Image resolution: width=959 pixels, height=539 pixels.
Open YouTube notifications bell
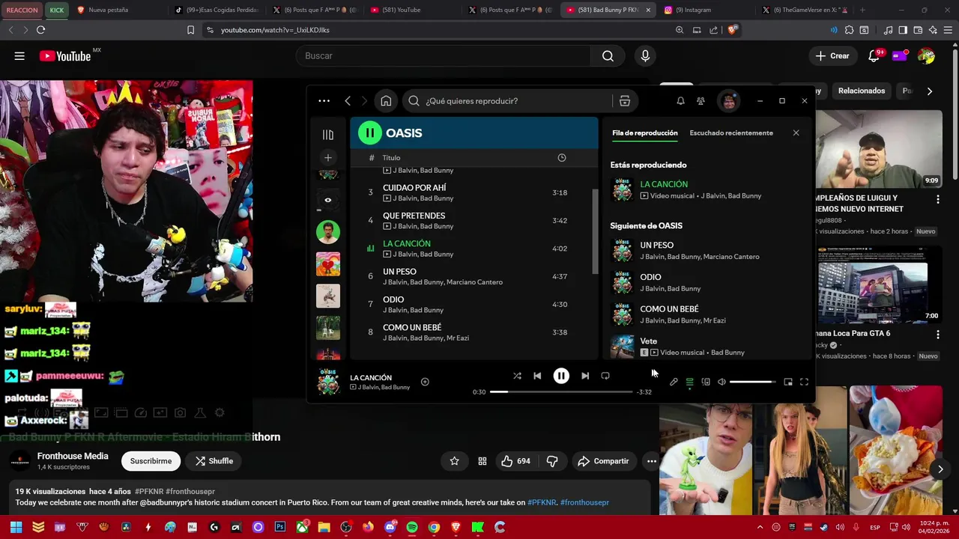[874, 56]
